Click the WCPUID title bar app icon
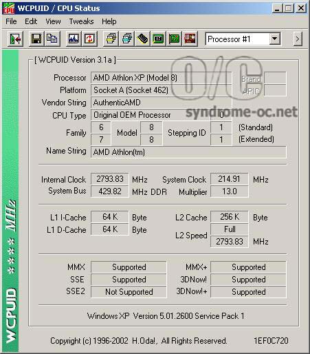Screen dimensions: 310x354 [x=9, y=8]
